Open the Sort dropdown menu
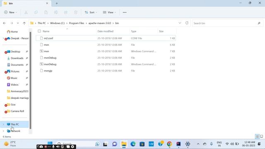This screenshot has height=149, width=265. [91, 12]
